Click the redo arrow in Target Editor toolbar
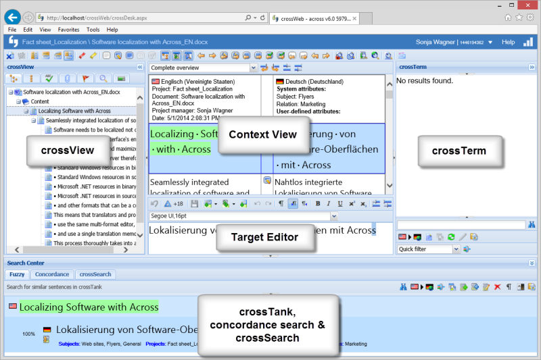The height and width of the screenshot is (360, 541). (268, 203)
